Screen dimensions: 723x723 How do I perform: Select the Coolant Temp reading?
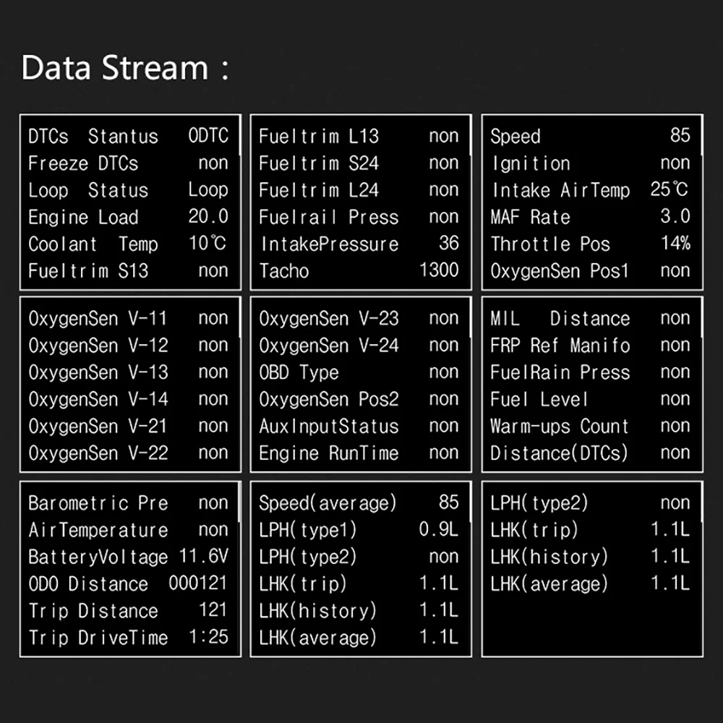click(x=128, y=244)
